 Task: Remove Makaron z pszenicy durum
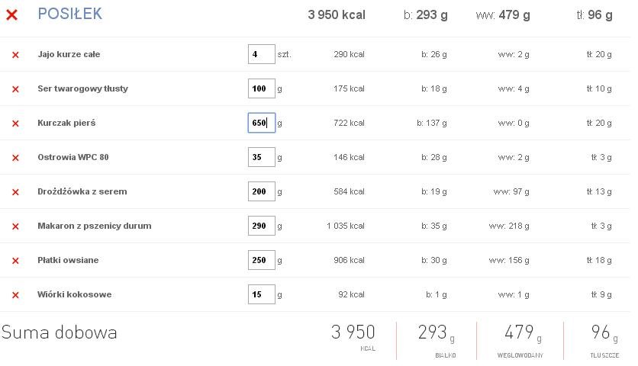coord(15,226)
